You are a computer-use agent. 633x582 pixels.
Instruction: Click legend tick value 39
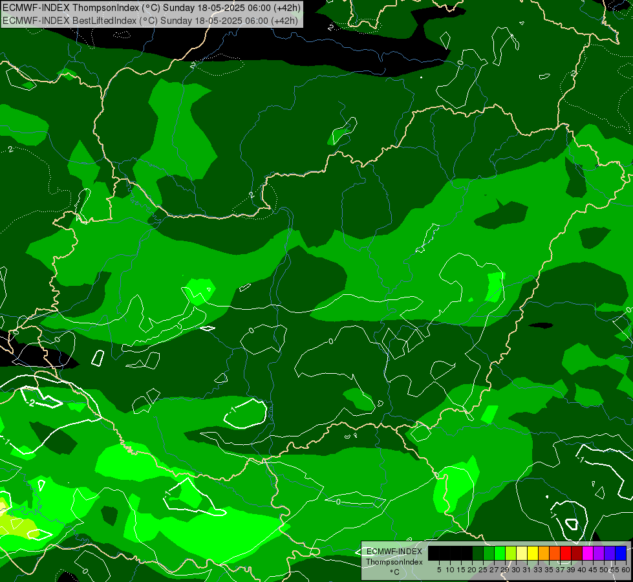[571, 570]
